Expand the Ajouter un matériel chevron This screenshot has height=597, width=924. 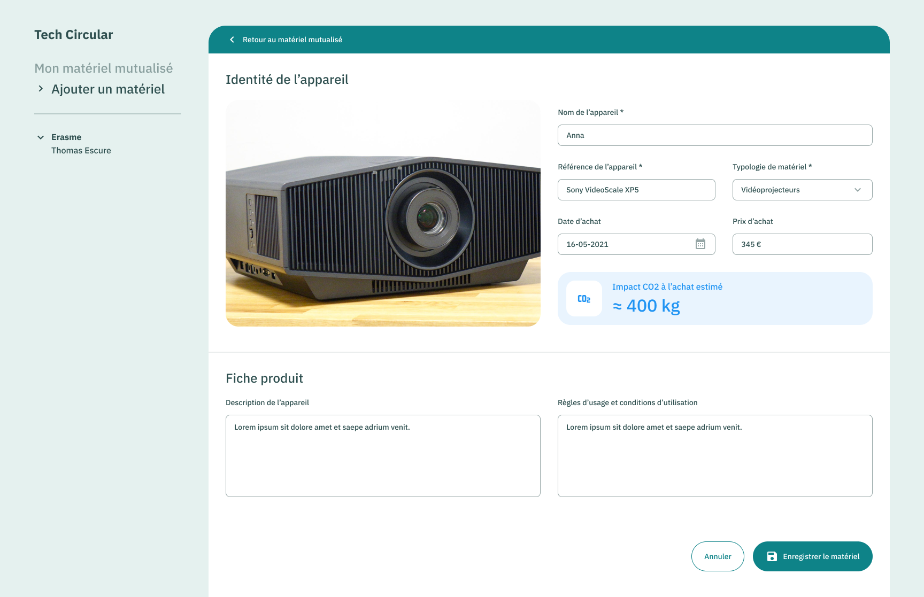coord(41,89)
